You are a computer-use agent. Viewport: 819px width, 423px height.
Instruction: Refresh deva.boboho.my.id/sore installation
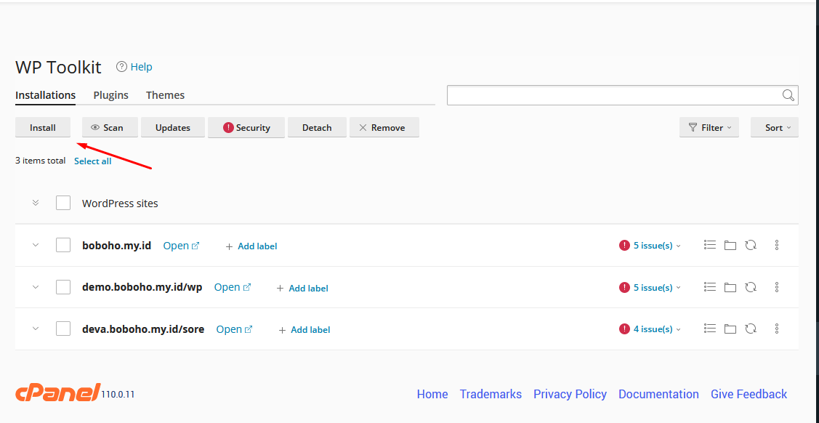click(751, 329)
